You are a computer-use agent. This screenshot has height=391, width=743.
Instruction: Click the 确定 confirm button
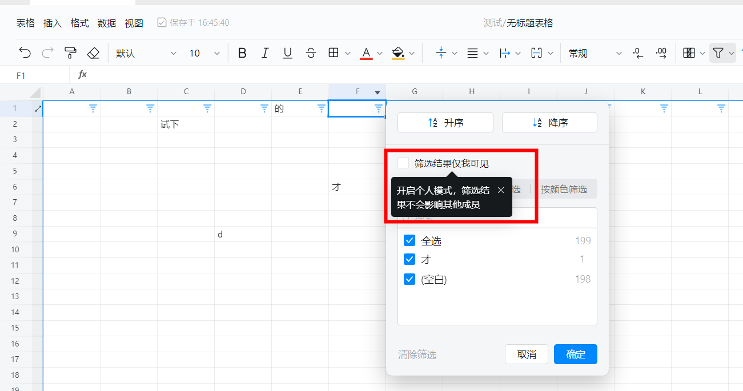[575, 354]
